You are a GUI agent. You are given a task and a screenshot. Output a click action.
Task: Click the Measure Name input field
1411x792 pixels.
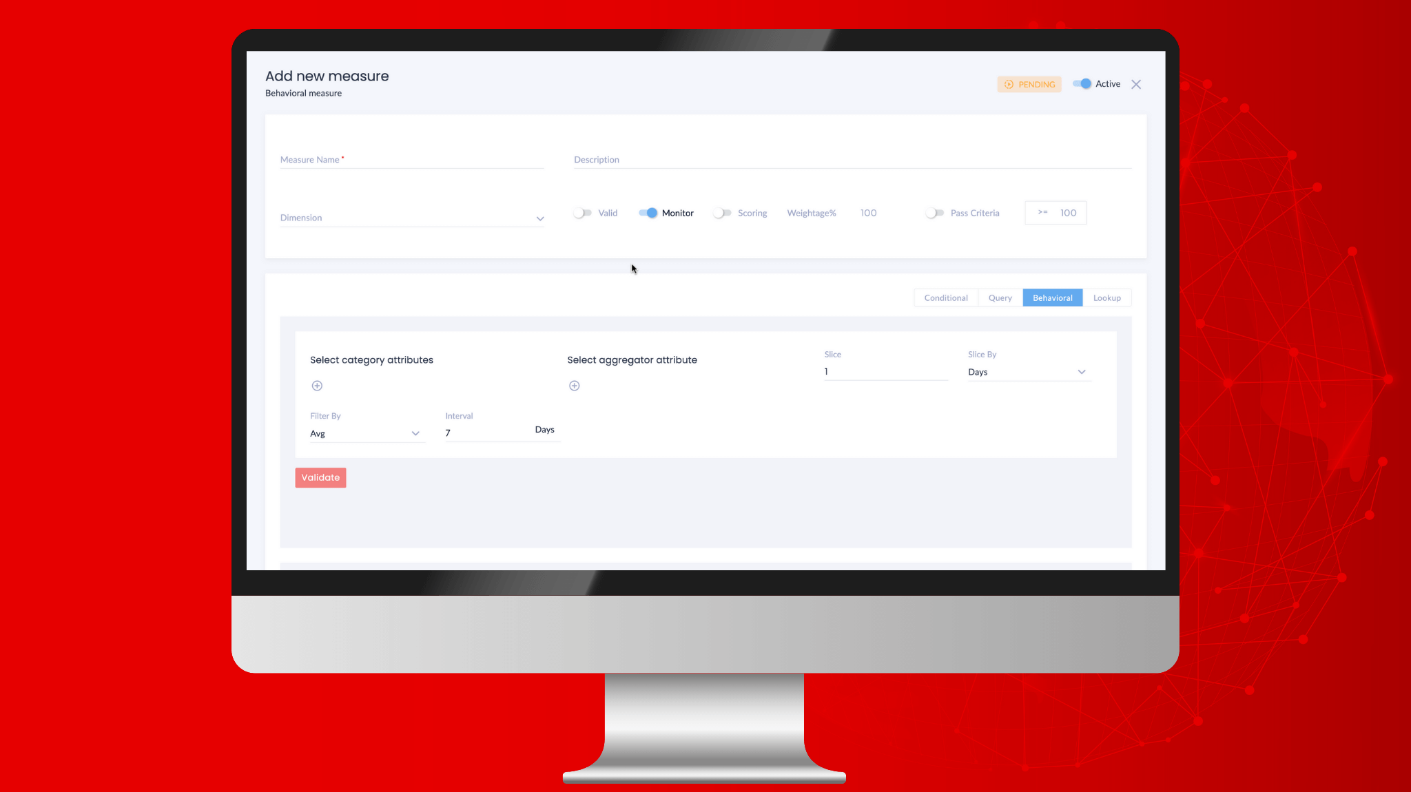click(x=411, y=160)
